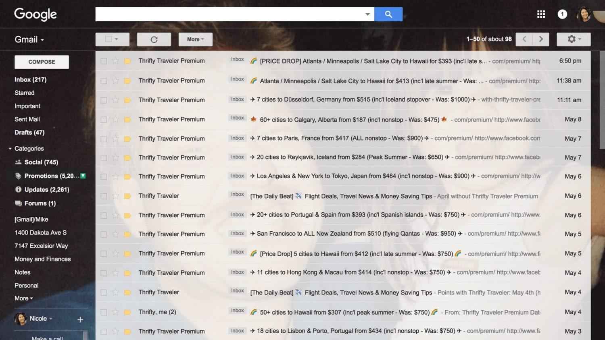Open the Starred folder
This screenshot has width=605, height=340.
[x=25, y=93]
